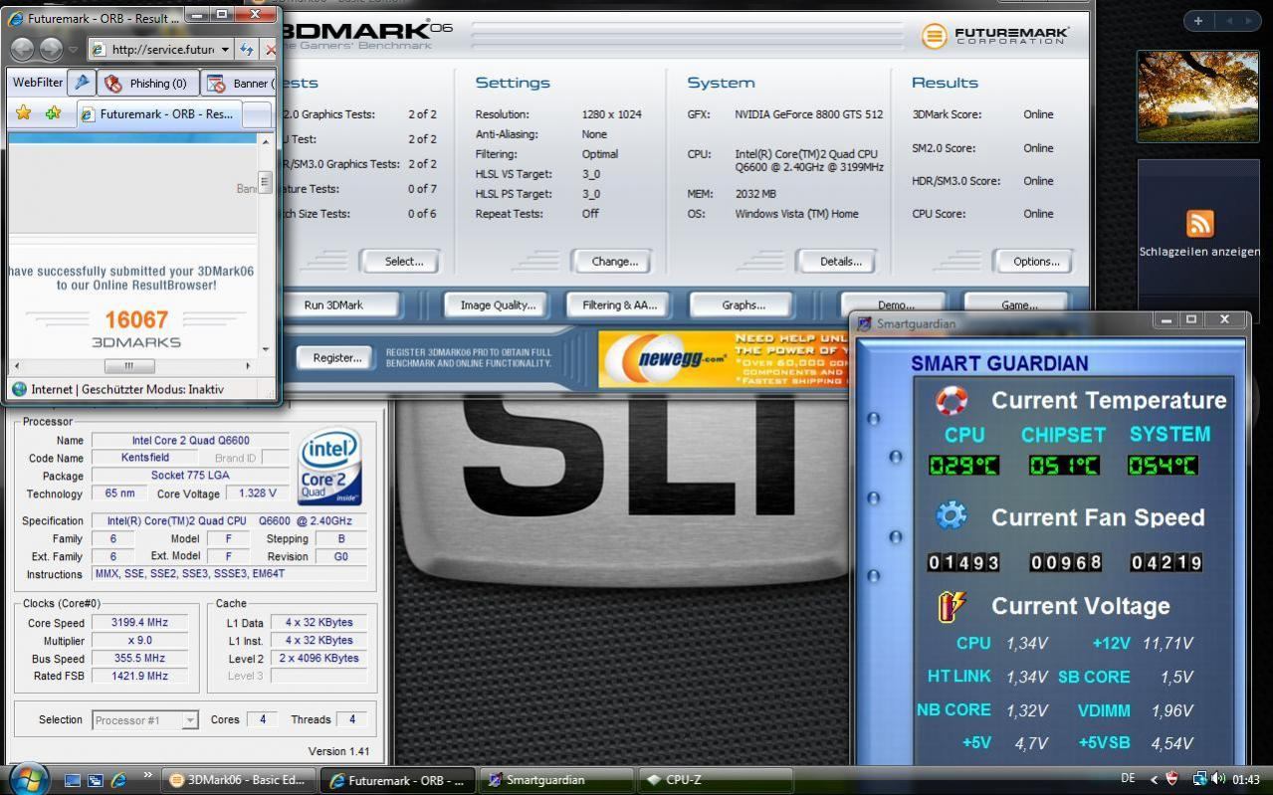Click VDIMM 1,96V voltage value
Image resolution: width=1273 pixels, height=795 pixels.
tap(1171, 710)
